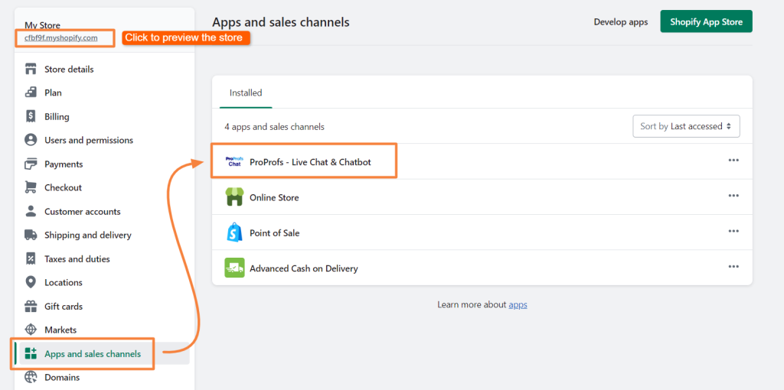The height and width of the screenshot is (390, 784).
Task: Click the Billing receipt icon
Action: point(31,116)
